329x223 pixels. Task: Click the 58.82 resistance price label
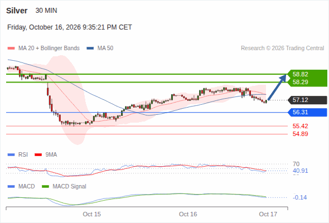(301, 74)
